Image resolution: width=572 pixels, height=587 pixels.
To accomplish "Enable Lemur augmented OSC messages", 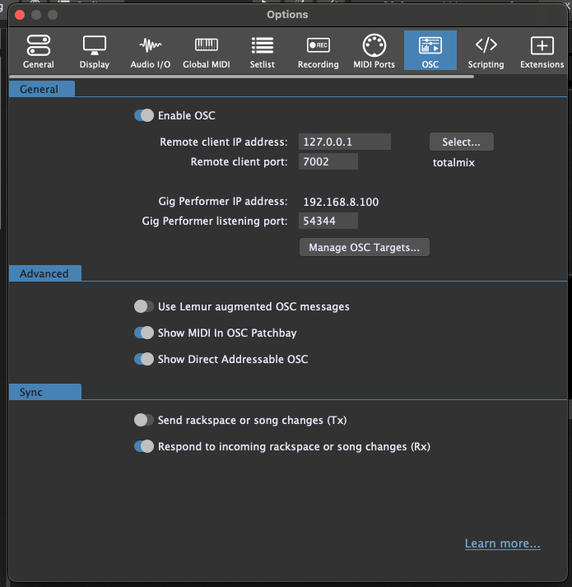I will point(144,306).
